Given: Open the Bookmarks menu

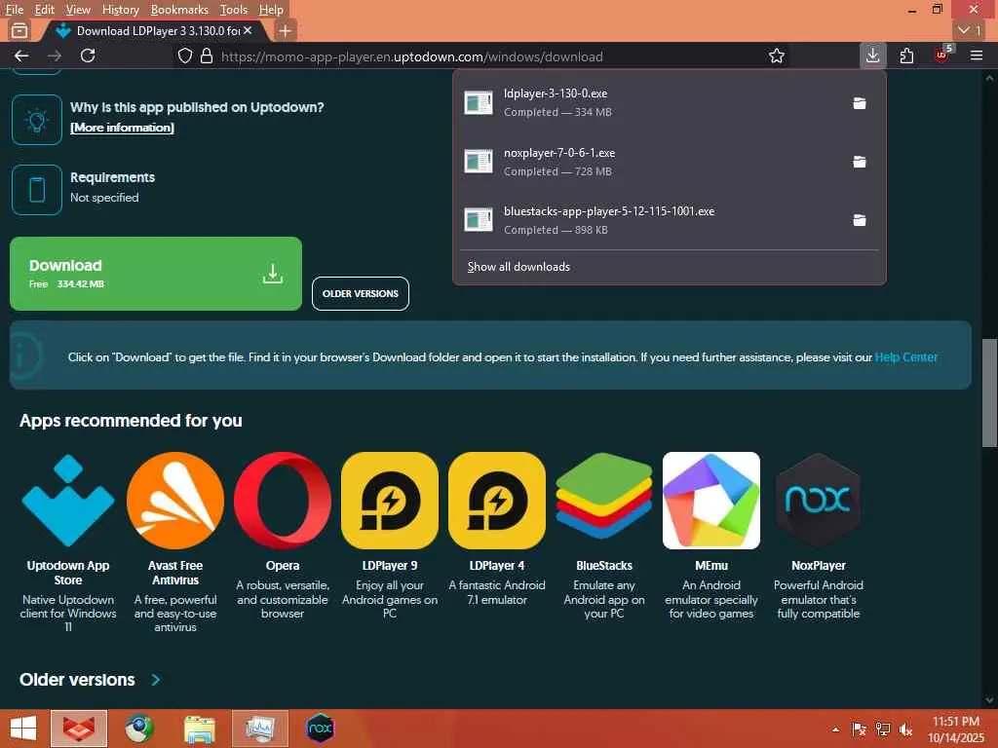Looking at the screenshot, I should coord(179,10).
